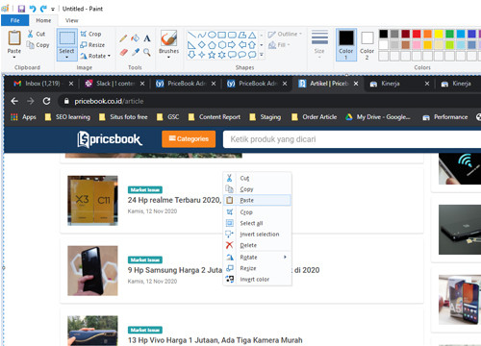Click the Resize button in the ribbon
Image resolution: width=481 pixels, height=346 pixels.
pyautogui.click(x=92, y=45)
